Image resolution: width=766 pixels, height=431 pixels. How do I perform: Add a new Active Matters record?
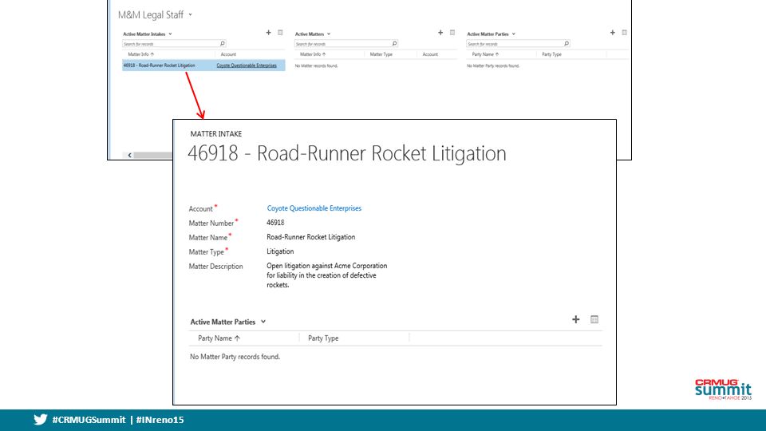440,33
